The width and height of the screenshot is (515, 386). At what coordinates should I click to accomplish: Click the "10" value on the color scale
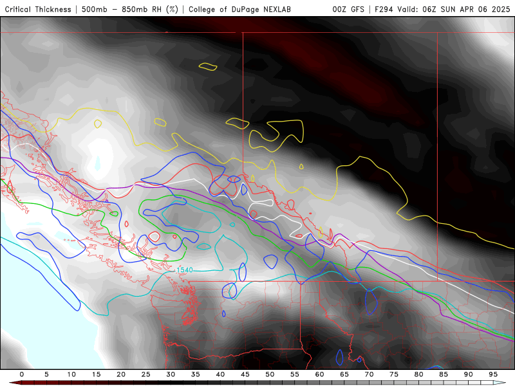click(71, 374)
